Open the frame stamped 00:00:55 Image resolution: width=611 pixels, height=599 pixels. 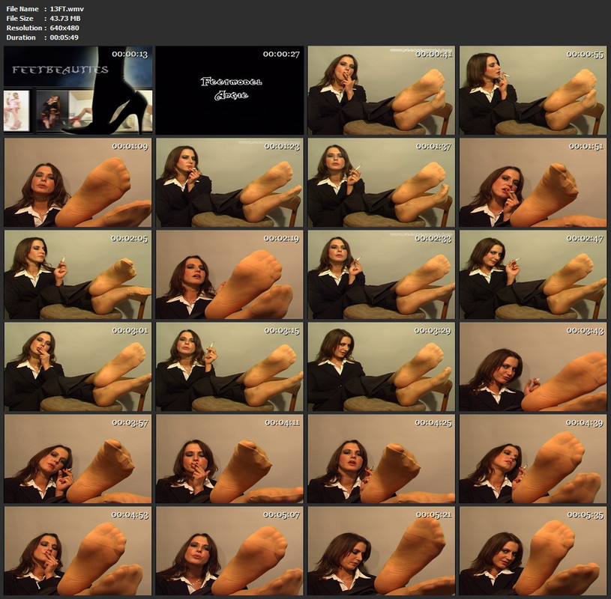click(x=533, y=91)
